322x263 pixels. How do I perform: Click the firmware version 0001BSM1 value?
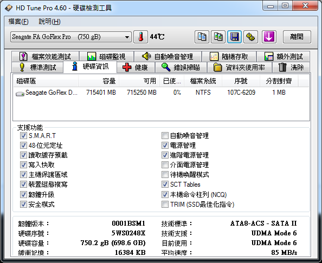(x=128, y=223)
